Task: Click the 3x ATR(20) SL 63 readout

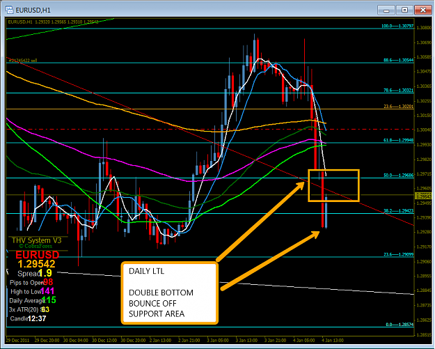Action: pos(29,309)
